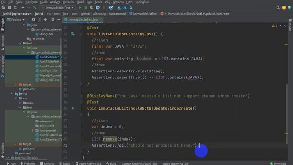Open TODO tool window
Viewport: 293px width, 165px height.
(x=65, y=163)
